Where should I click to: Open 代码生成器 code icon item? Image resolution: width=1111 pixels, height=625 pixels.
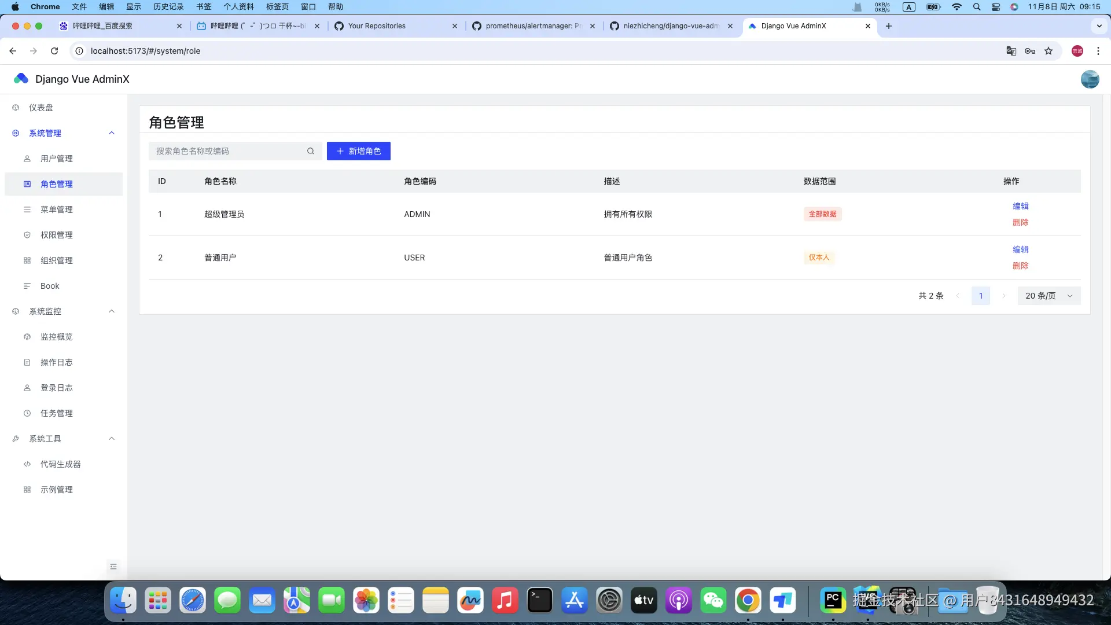(60, 464)
